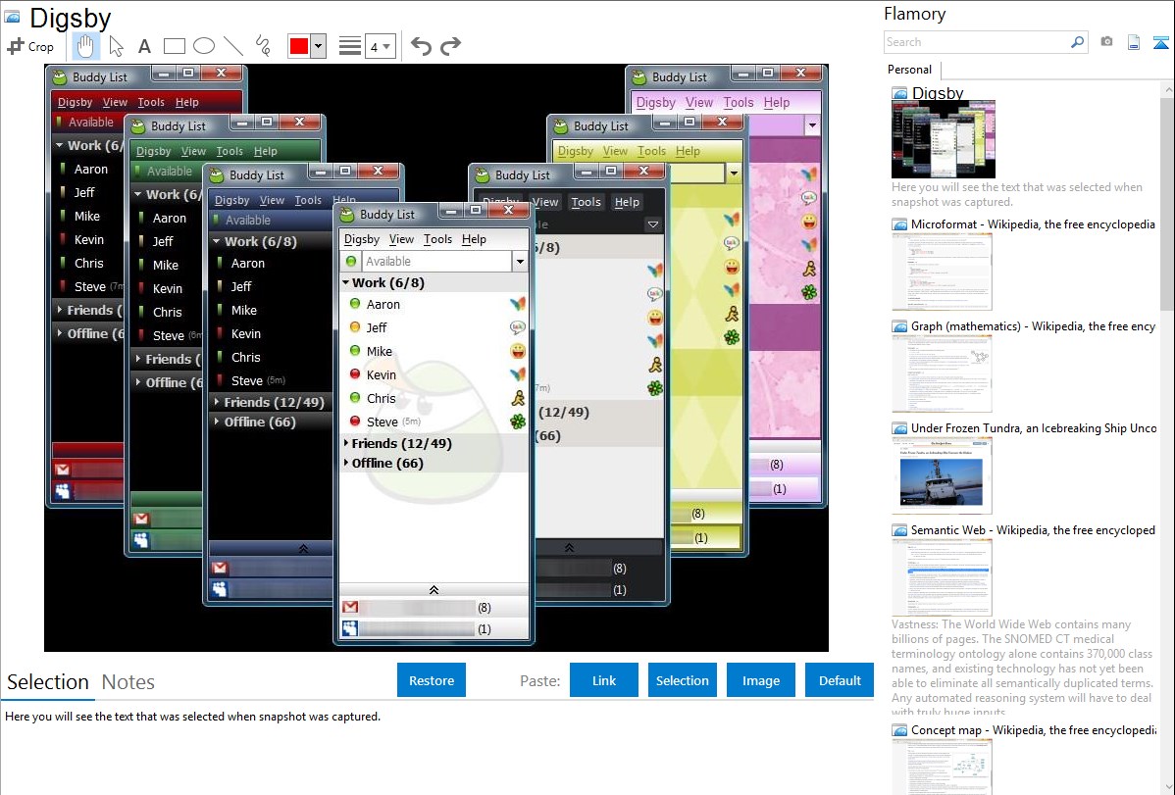Activate the Crop tool

pyautogui.click(x=30, y=46)
